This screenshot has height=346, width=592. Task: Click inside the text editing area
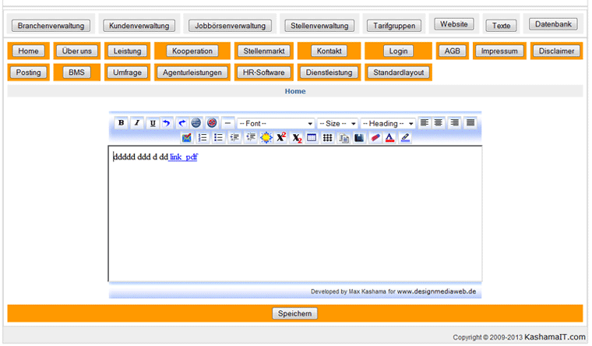(x=294, y=218)
